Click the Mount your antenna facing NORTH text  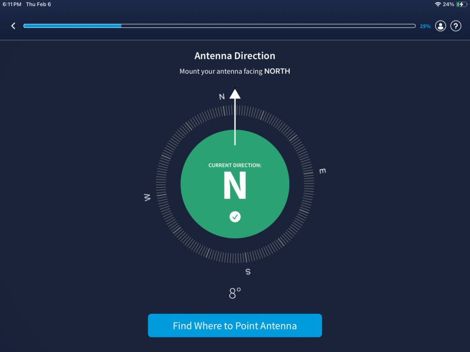point(235,71)
